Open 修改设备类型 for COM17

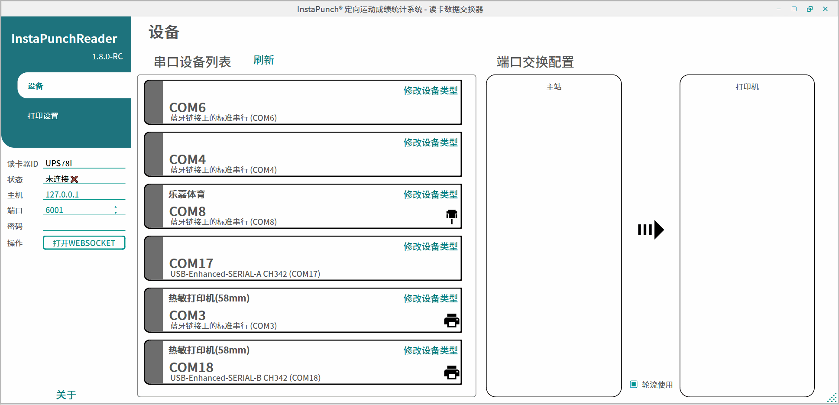(430, 246)
